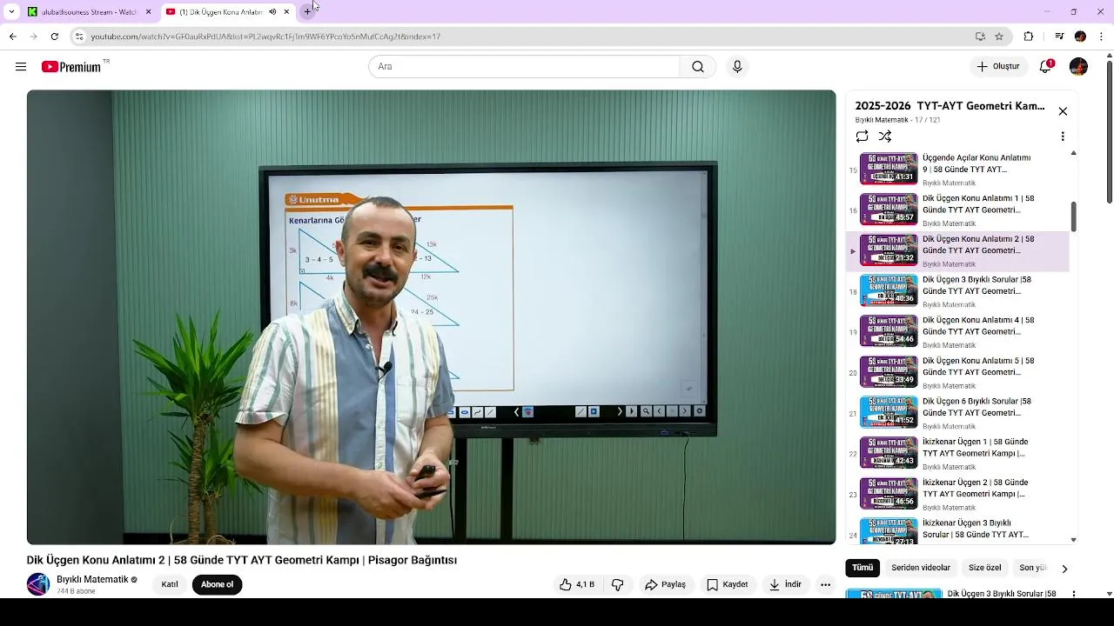This screenshot has height=626, width=1114.
Task: Close the Dik Üçgen YouTube tab
Action: click(286, 12)
